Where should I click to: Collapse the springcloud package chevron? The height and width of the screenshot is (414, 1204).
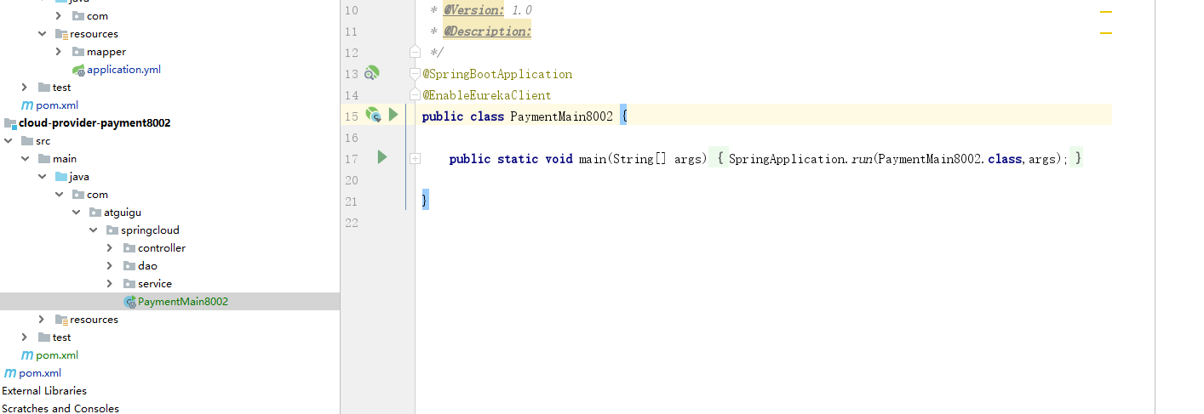click(x=93, y=230)
